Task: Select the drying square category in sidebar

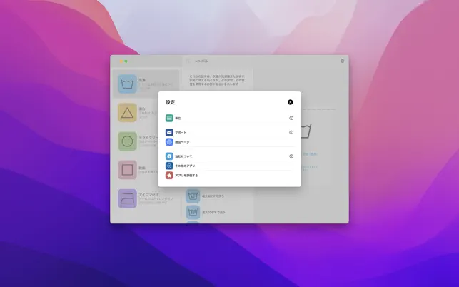Action: point(127,170)
